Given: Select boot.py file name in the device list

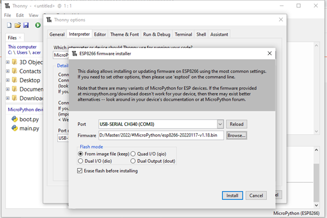Looking at the screenshot, I should (29, 119).
